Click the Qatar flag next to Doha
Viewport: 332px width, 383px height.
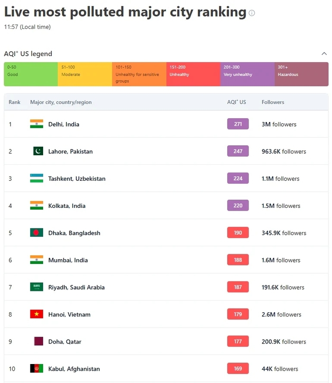click(x=38, y=341)
